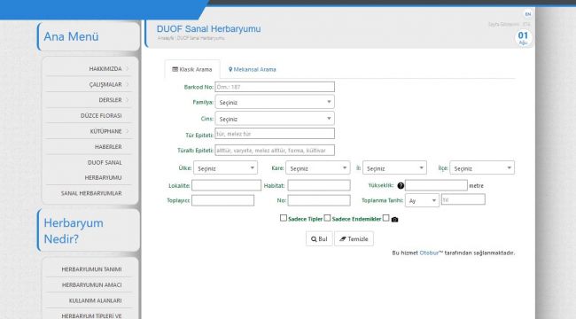Switch language with the EN icon

click(x=528, y=14)
